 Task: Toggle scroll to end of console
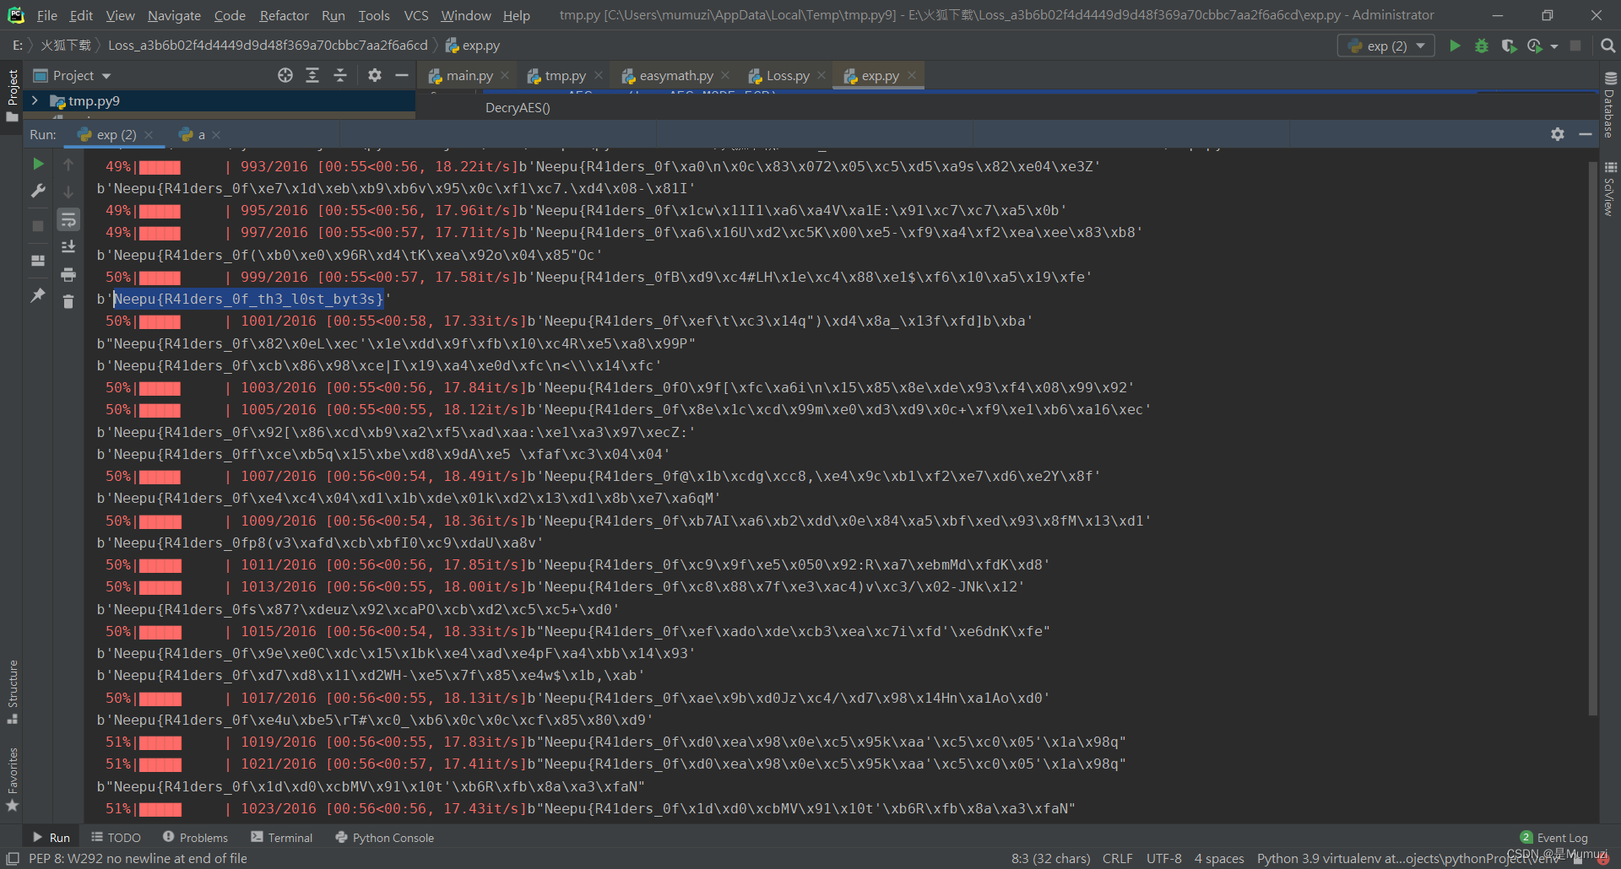[x=68, y=247]
